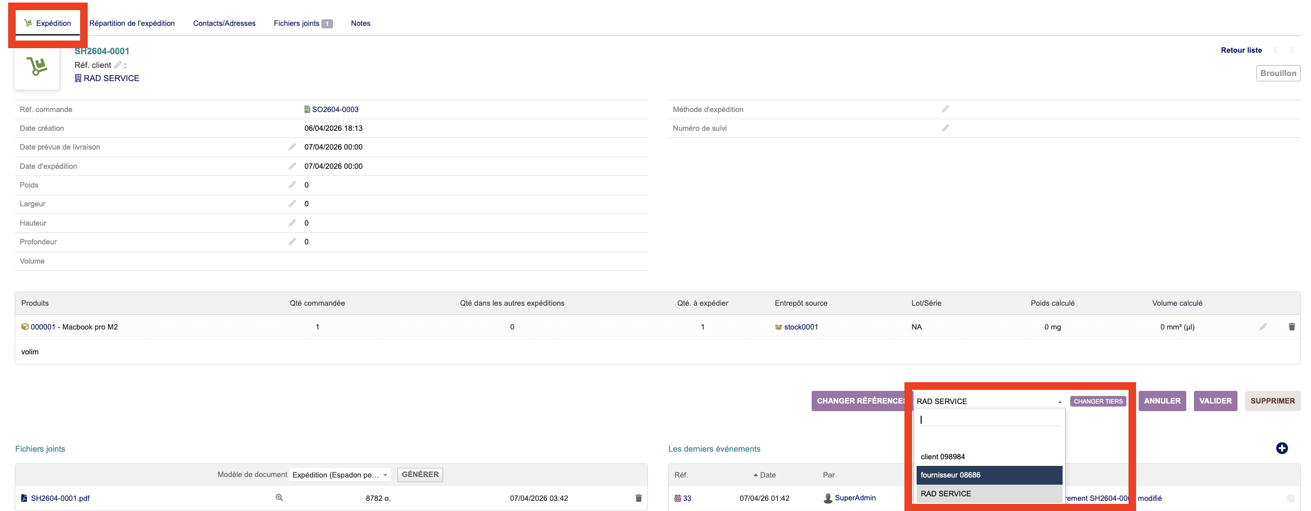Click the CHANGER TIERS button
This screenshot has width=1311, height=511.
tap(1098, 401)
